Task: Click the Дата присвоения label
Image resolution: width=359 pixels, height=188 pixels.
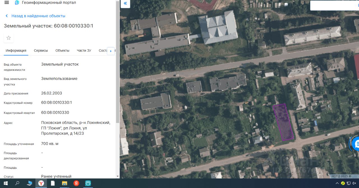Action: (16, 94)
